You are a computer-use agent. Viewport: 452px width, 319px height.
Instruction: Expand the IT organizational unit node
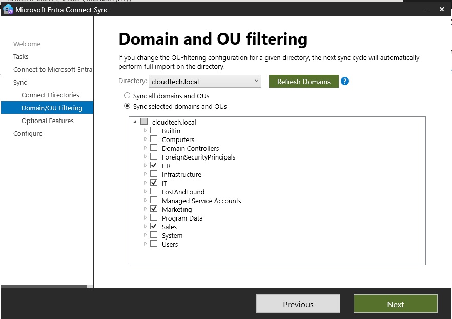pos(146,183)
